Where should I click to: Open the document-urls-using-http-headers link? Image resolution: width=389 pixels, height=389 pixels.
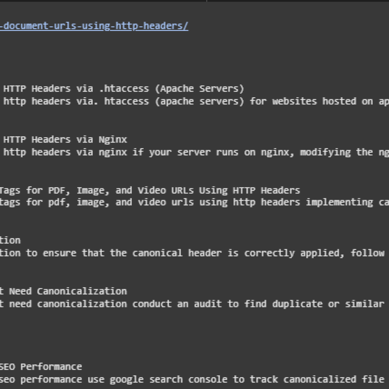pyautogui.click(x=94, y=26)
